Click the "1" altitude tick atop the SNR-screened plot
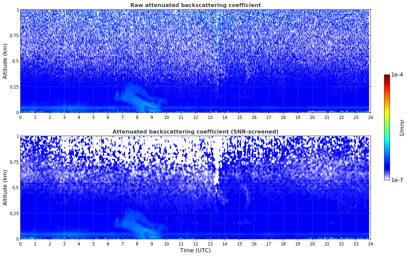Image resolution: width=407 pixels, height=256 pixels. (x=18, y=136)
